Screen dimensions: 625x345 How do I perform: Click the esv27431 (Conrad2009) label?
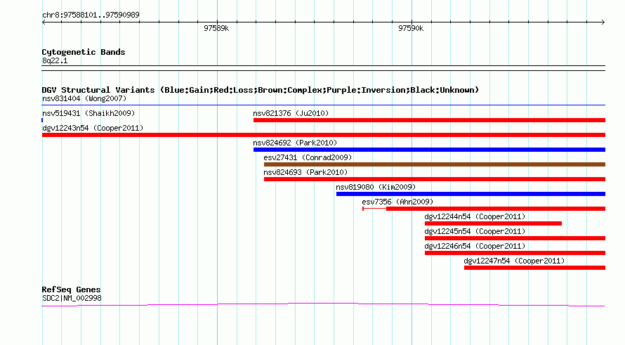308,157
